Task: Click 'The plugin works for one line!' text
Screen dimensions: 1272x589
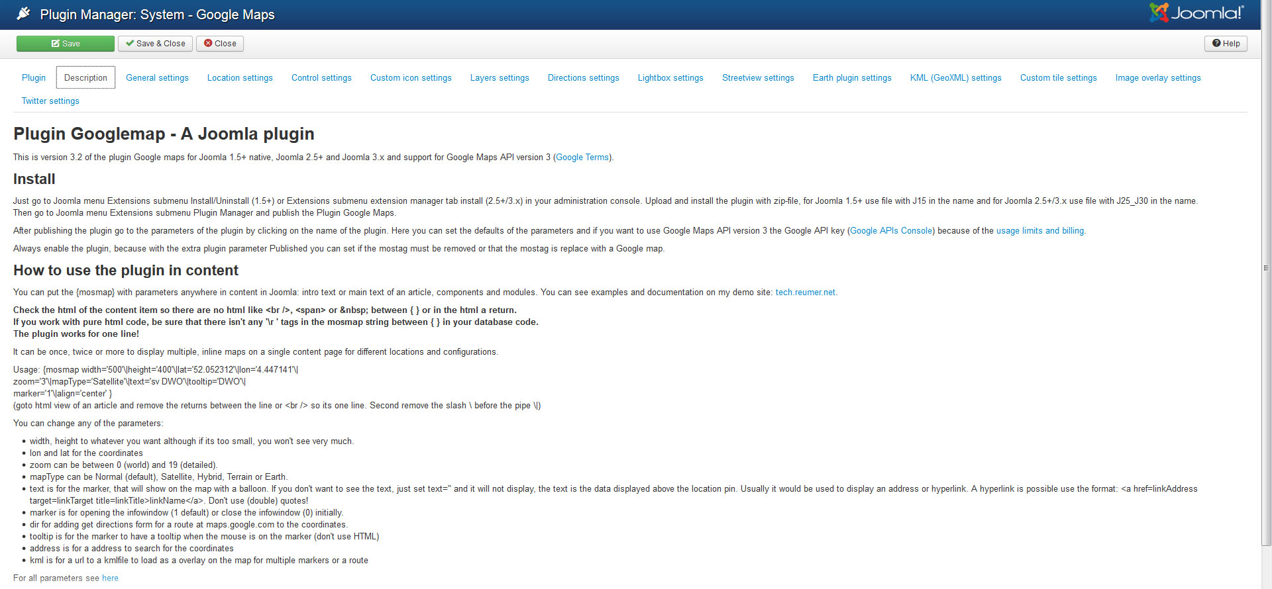Action: (x=76, y=334)
